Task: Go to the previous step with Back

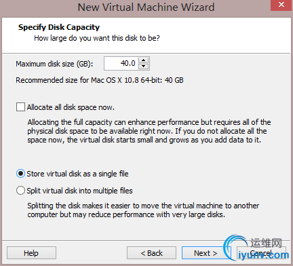Action: 151,253
